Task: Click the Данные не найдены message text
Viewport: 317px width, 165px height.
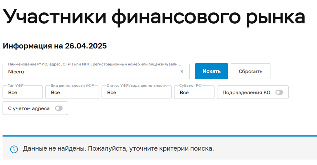Action: click(x=118, y=149)
